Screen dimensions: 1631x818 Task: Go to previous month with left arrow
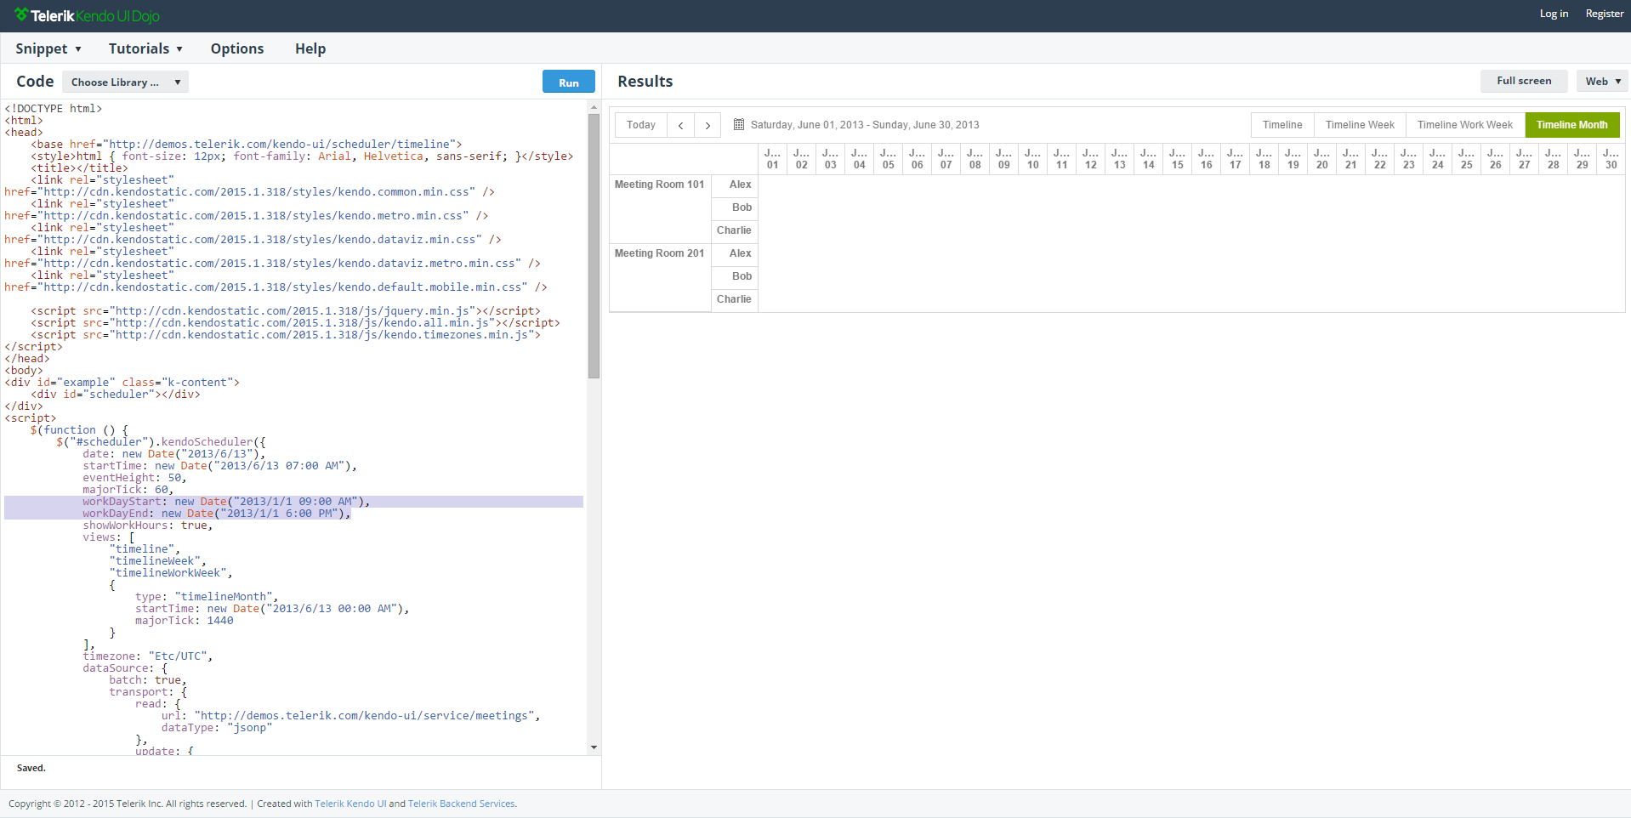[680, 125]
